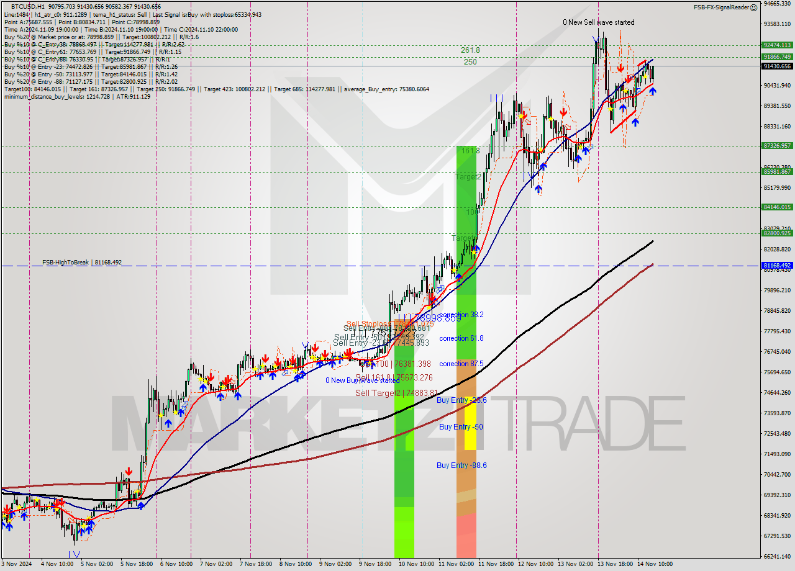Click the 85981.867 green price tag
Screen dimensions: 795x571
point(777,172)
